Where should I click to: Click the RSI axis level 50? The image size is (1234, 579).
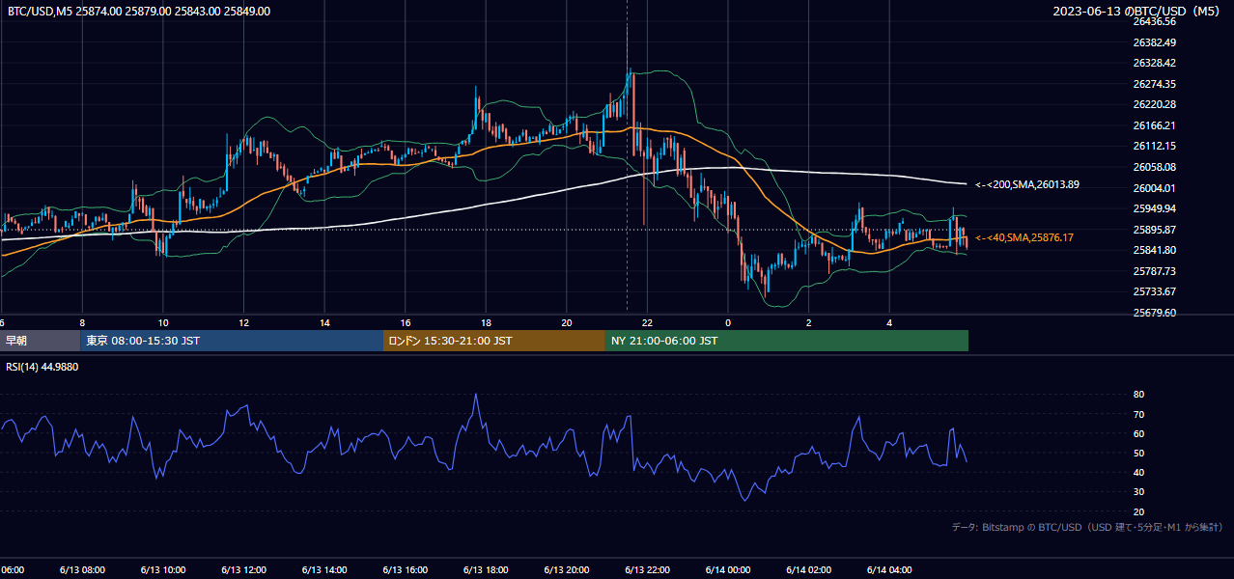(x=1138, y=453)
